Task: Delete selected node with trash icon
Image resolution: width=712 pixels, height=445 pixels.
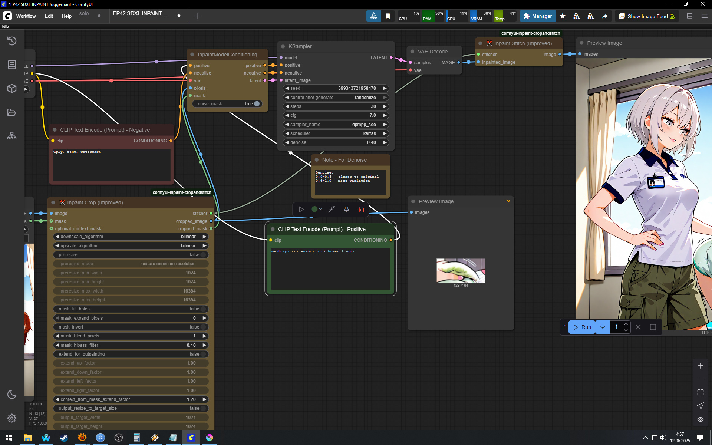Action: click(361, 210)
